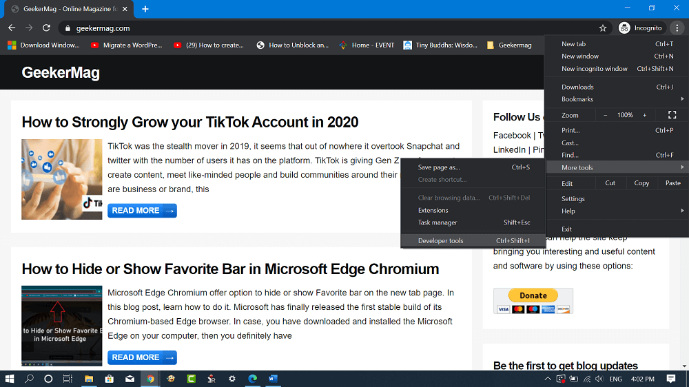
Task: Click the three-dot Chrome menu button
Action: pyautogui.click(x=677, y=28)
